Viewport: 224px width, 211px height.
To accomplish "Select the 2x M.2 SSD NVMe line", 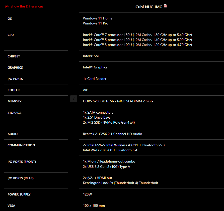I will point(109,122).
